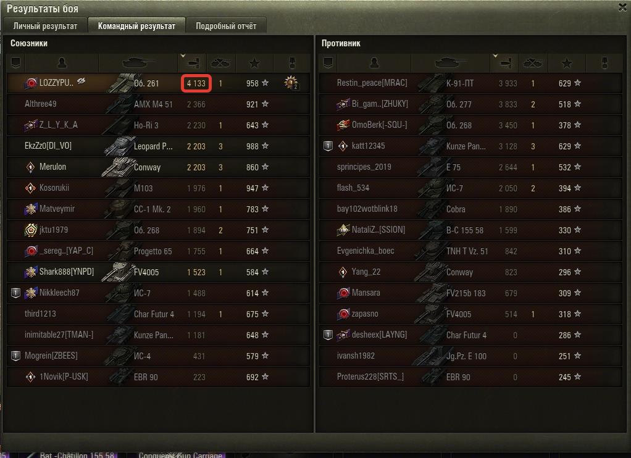Sort allies by medals column icon
The width and height of the screenshot is (631, 458).
pos(292,63)
